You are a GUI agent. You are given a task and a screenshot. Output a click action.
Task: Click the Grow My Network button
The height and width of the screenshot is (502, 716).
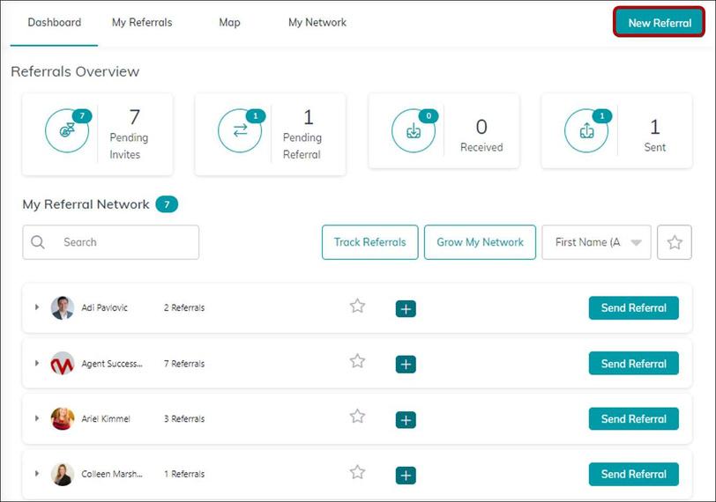[480, 242]
